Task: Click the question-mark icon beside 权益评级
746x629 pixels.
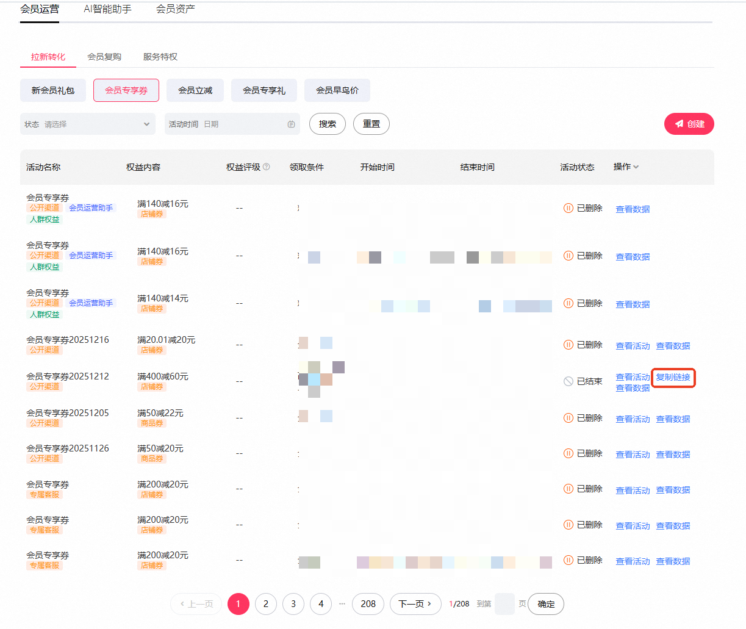Action: click(266, 167)
